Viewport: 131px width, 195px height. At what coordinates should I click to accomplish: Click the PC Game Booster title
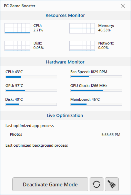(x=20, y=6)
